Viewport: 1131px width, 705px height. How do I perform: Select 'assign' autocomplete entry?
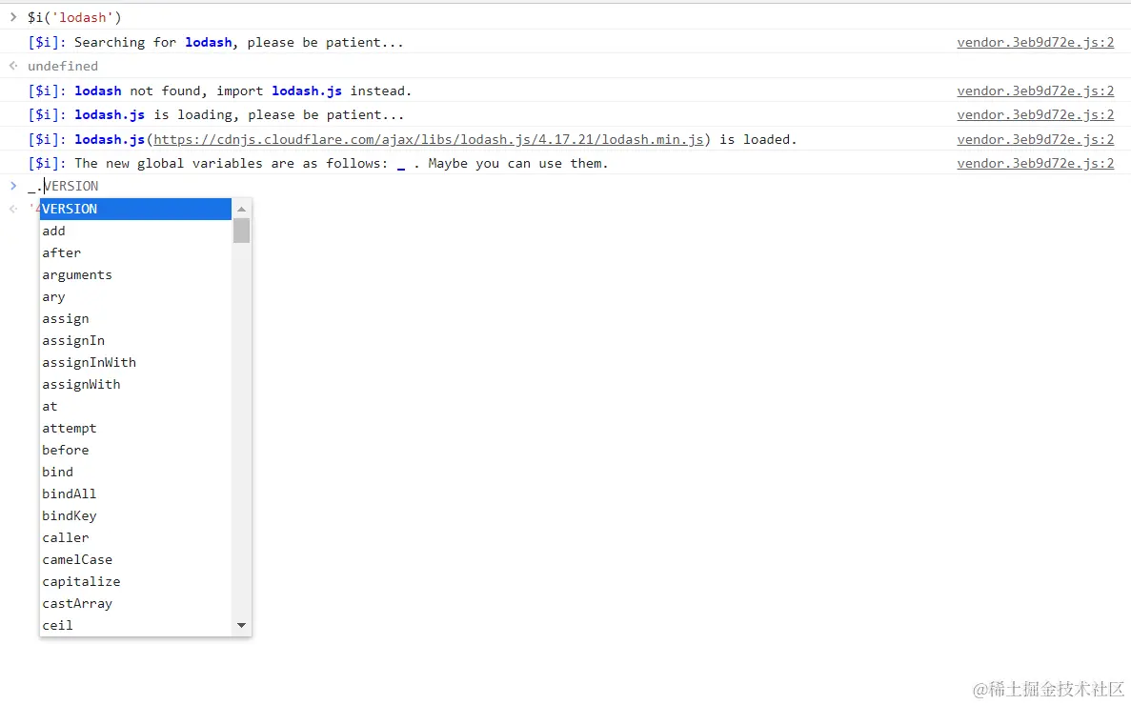pos(135,318)
